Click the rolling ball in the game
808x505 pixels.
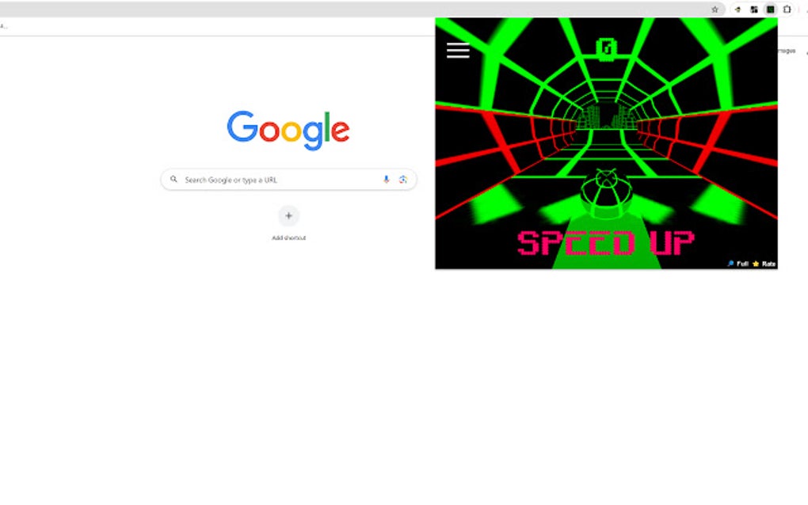(607, 195)
